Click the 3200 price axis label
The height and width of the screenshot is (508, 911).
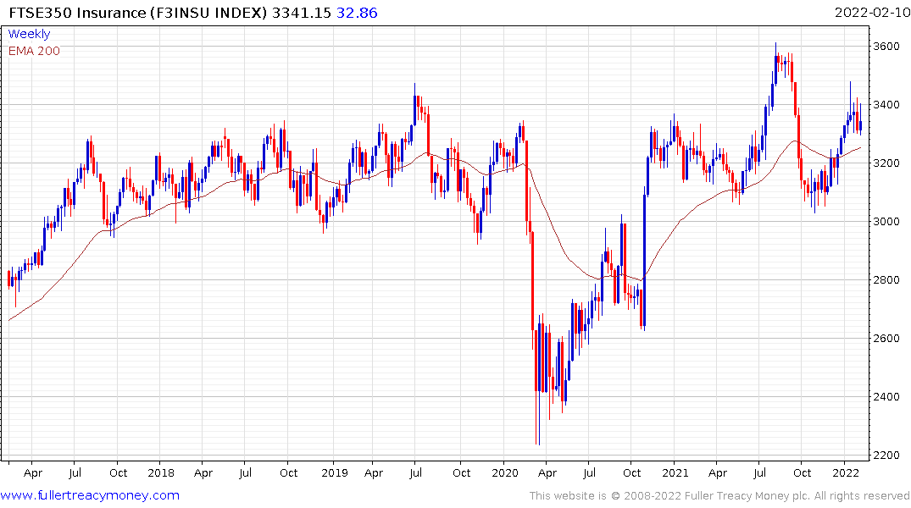click(886, 163)
